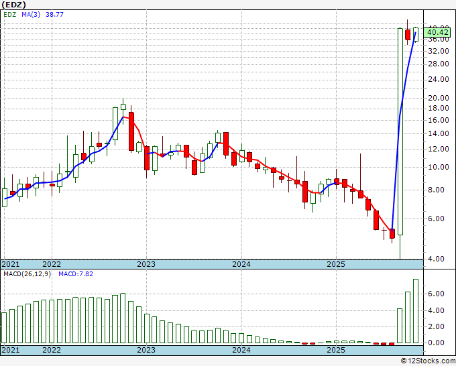Click the 4.00 label on price axis
Image resolution: width=456 pixels, height=366 pixels.
point(436,259)
